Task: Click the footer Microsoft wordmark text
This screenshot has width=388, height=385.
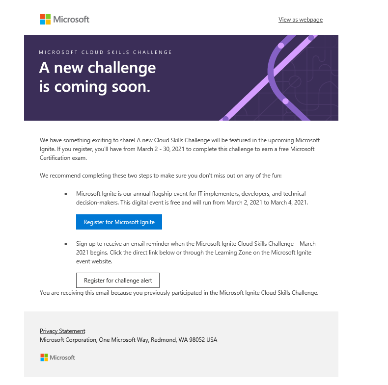Action: click(x=62, y=358)
